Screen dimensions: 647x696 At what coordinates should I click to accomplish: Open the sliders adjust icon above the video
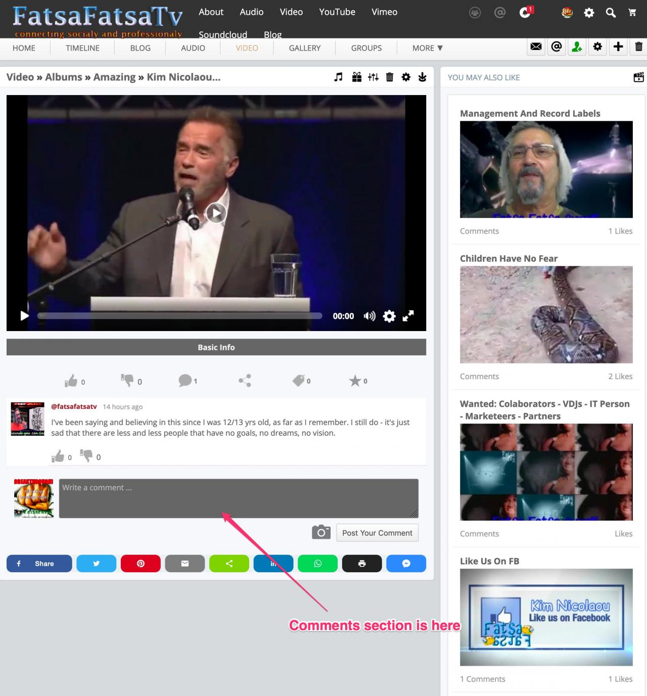[373, 77]
